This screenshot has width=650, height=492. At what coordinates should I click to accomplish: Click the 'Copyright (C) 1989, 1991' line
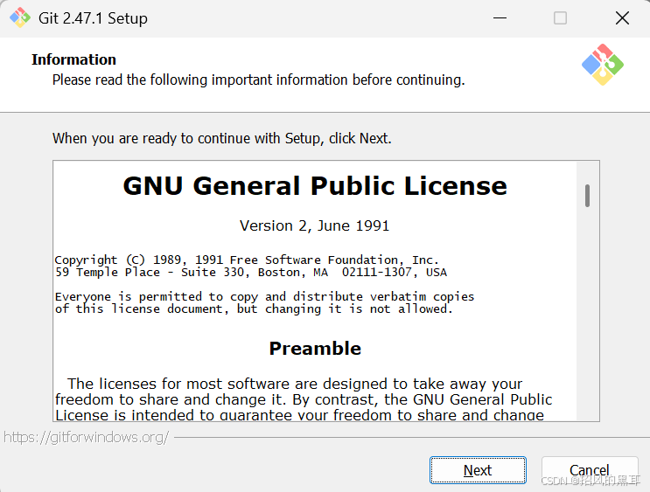coord(247,260)
